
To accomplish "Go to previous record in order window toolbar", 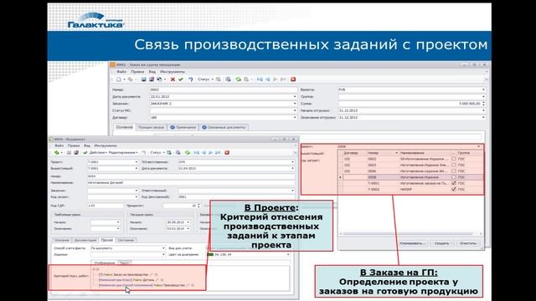I will pyautogui.click(x=268, y=79).
